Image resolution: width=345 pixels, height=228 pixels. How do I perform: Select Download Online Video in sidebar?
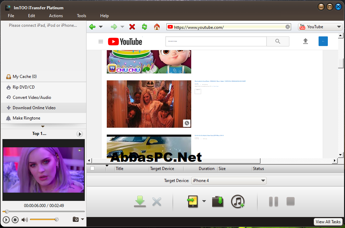[44, 108]
